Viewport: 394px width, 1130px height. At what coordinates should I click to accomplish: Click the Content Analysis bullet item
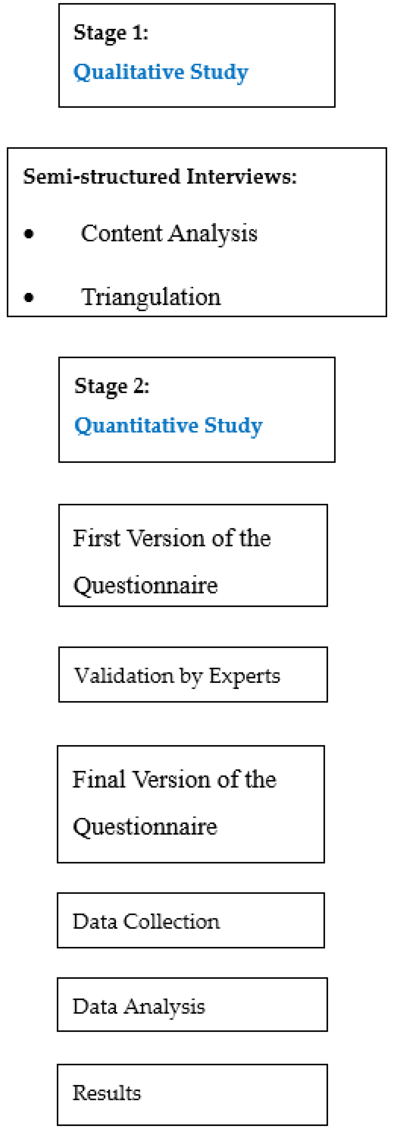coord(169,234)
